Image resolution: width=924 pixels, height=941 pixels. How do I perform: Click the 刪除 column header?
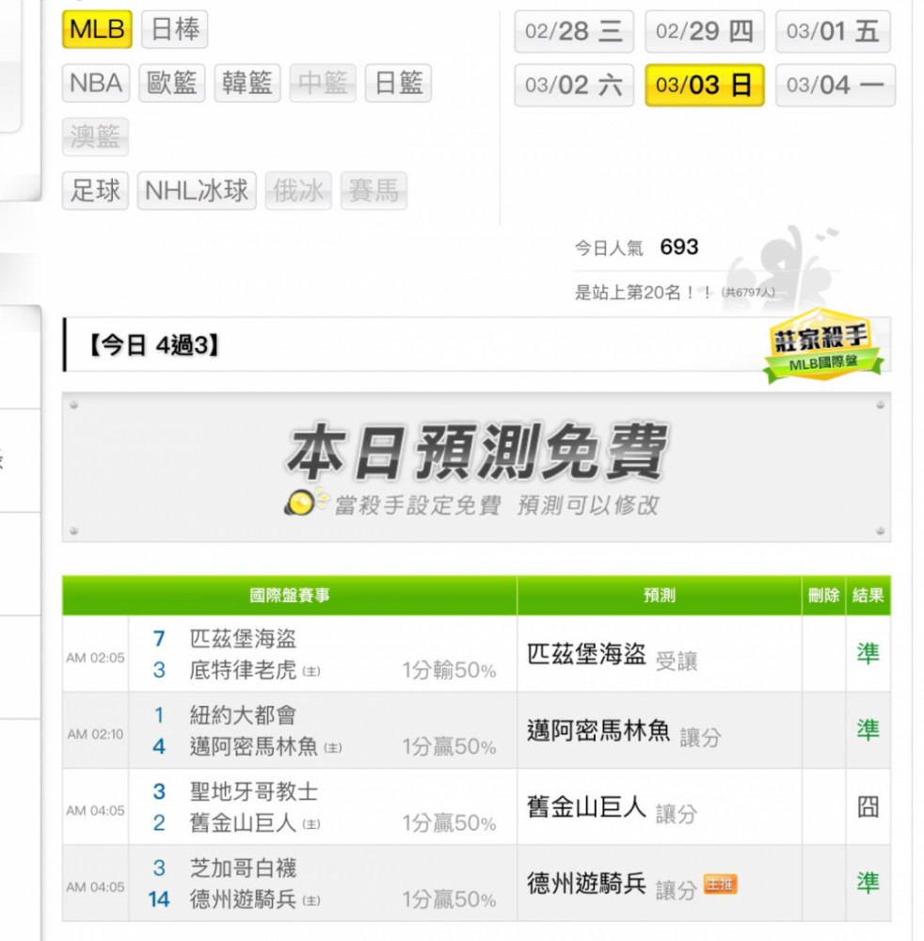pos(824,596)
